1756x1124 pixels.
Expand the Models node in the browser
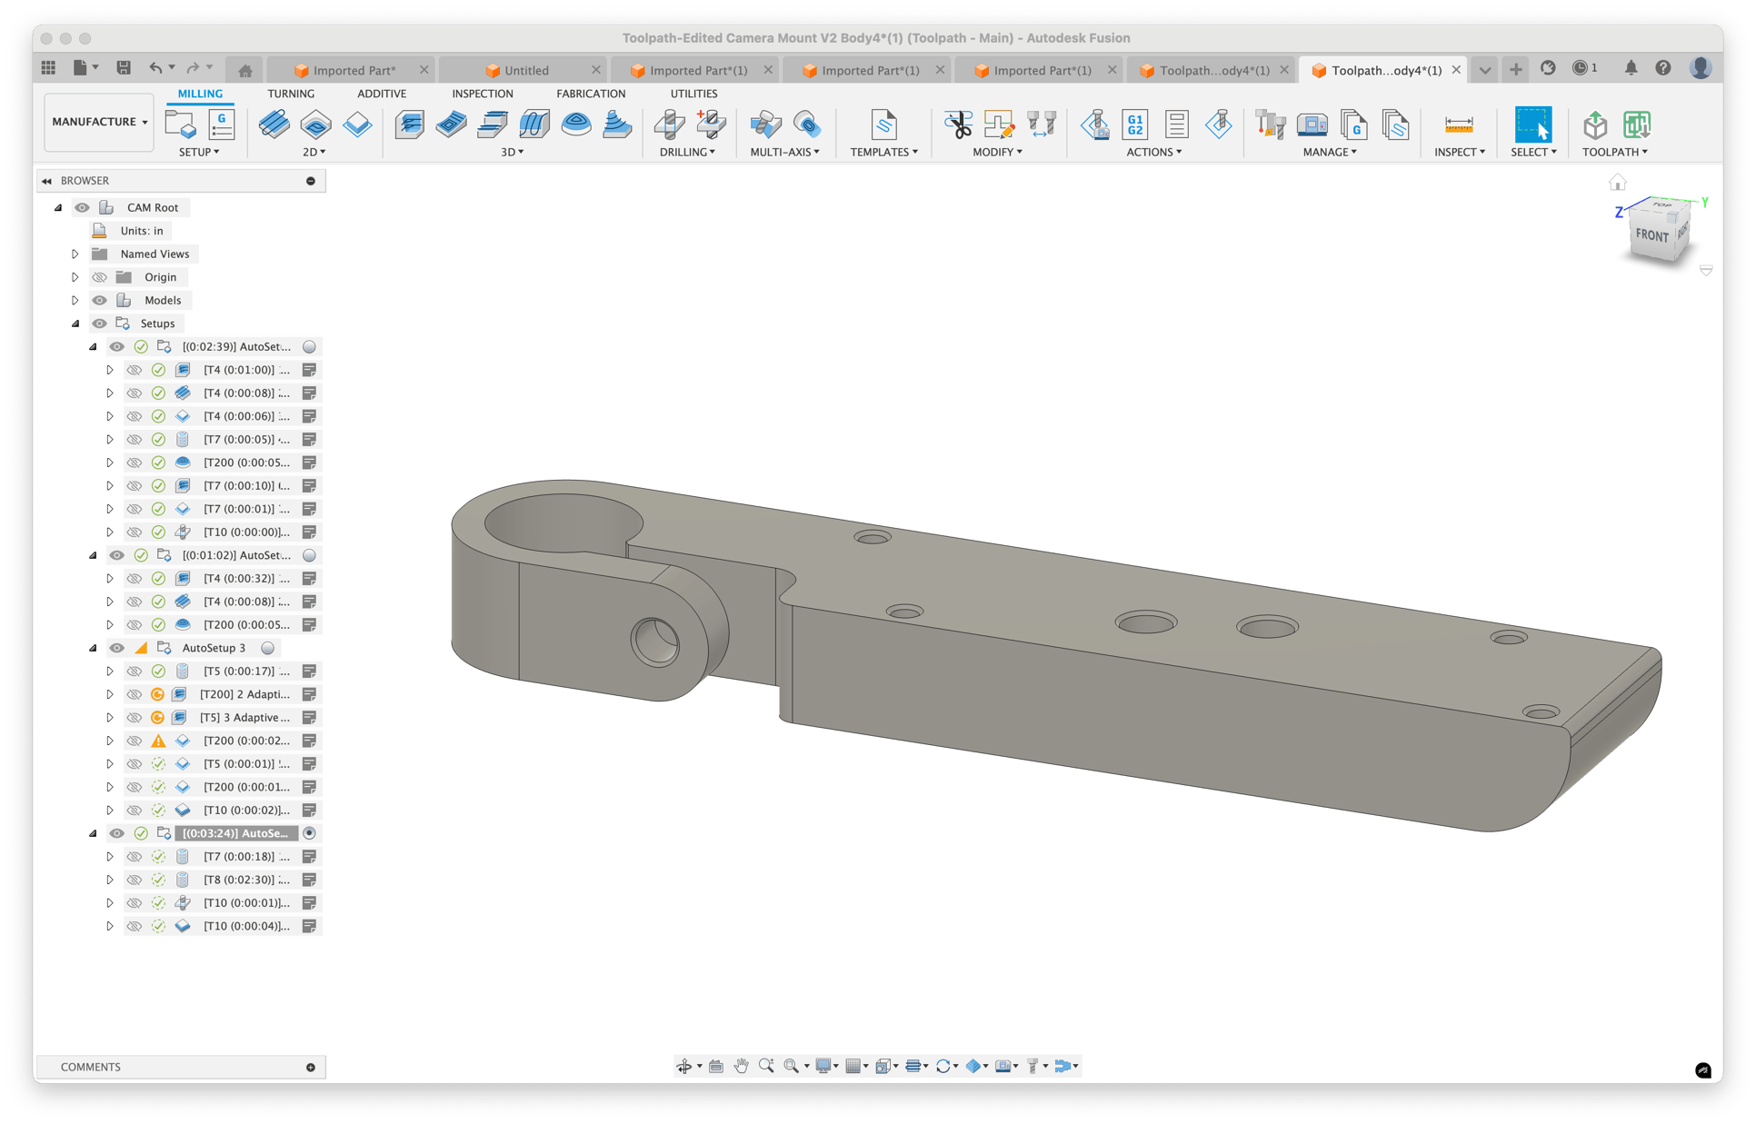coord(75,300)
